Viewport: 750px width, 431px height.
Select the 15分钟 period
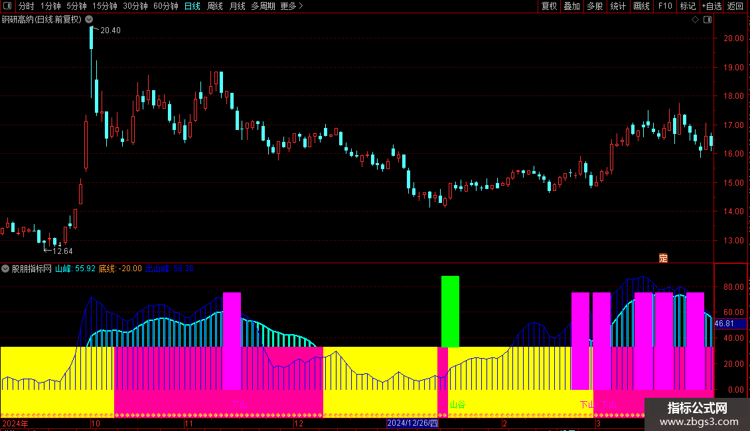pos(105,6)
